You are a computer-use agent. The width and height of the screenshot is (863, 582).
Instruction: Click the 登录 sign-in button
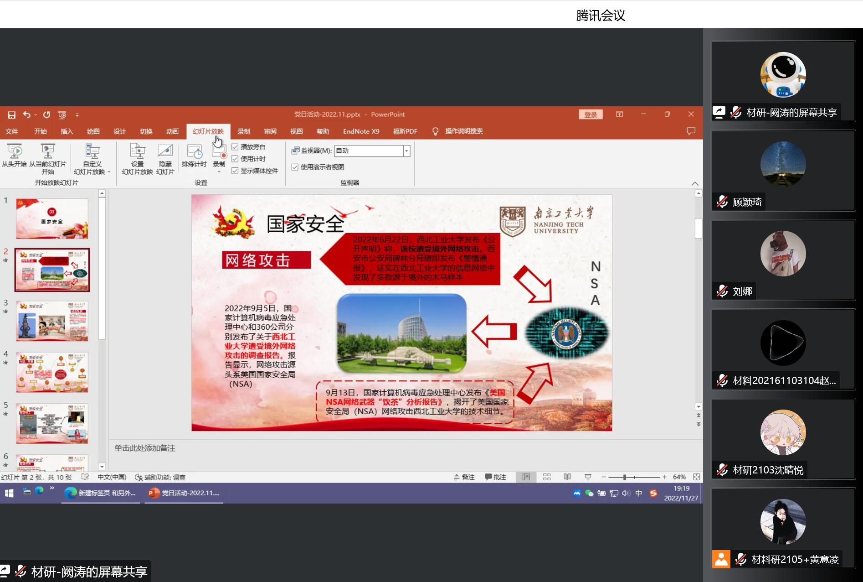pyautogui.click(x=591, y=114)
